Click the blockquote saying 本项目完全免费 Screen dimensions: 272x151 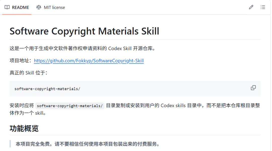click(88, 144)
